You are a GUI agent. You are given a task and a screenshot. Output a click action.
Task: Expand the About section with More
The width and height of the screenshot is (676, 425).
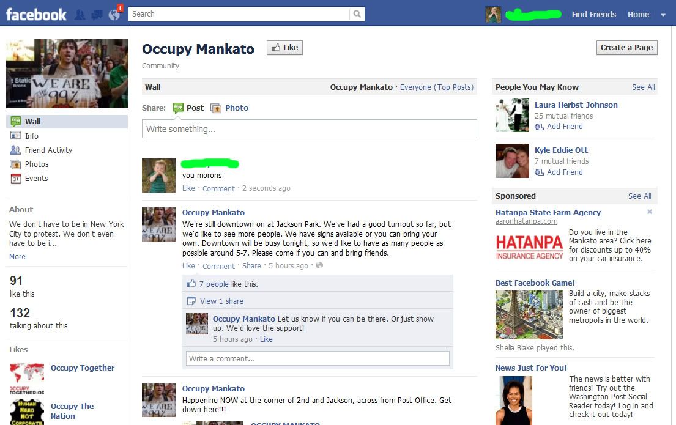tap(17, 256)
